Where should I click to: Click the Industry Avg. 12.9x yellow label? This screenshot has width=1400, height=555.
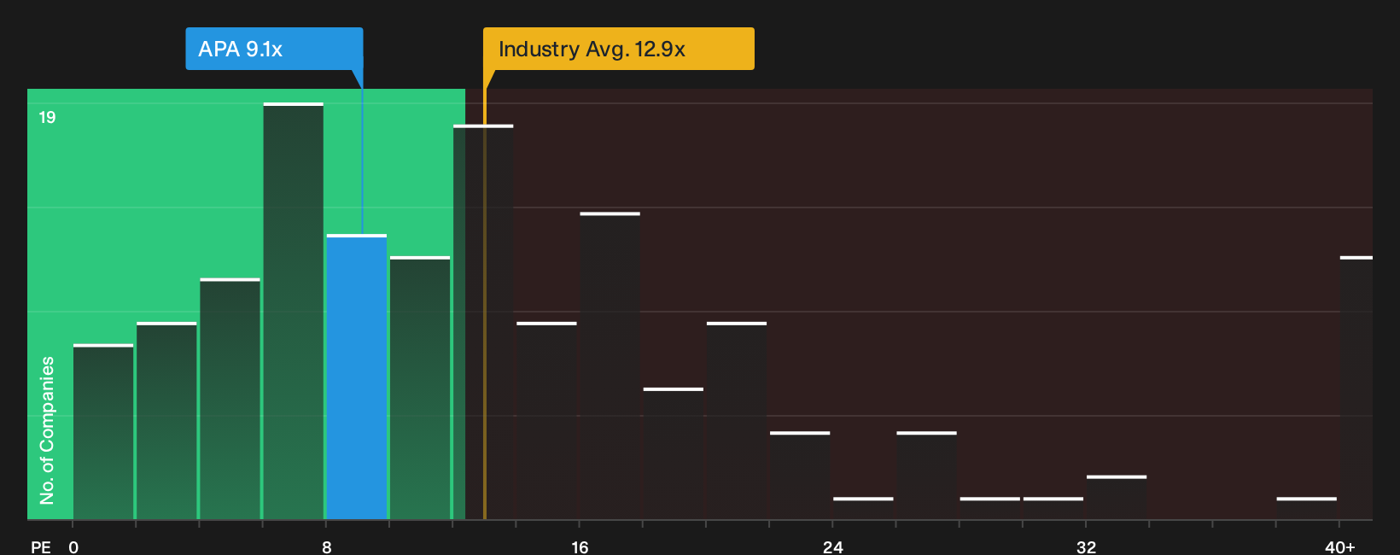[618, 49]
